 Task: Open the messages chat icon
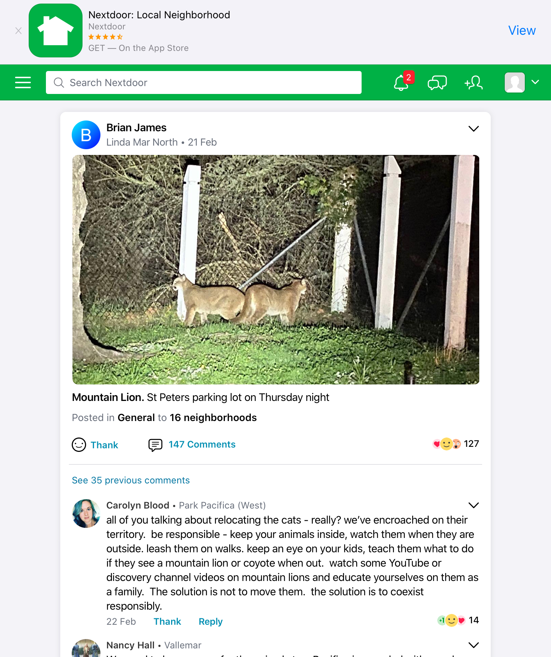[437, 83]
